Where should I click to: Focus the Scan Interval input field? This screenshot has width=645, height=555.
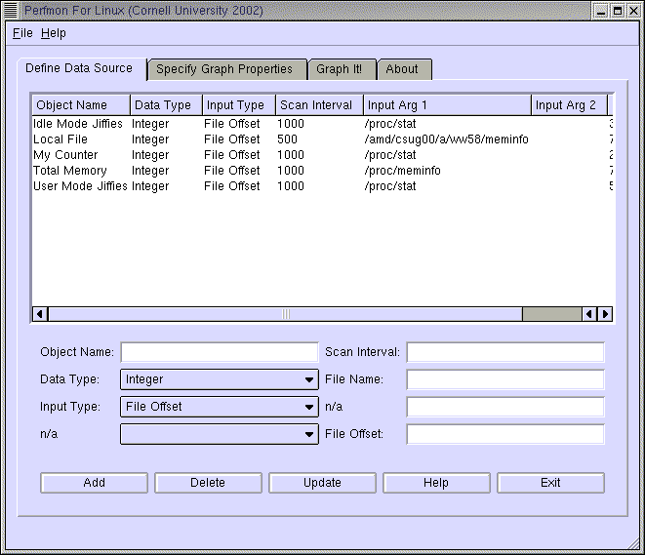(505, 352)
